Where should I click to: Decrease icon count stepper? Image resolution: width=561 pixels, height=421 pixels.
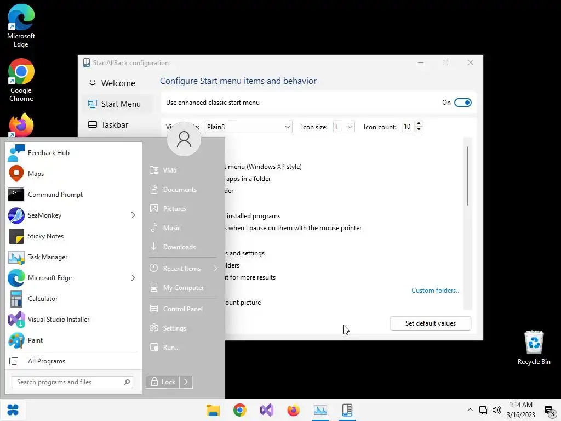tap(419, 129)
